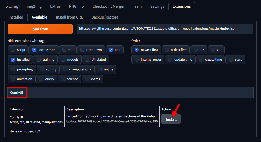Enable the training tag checkbox
Screen dimensions: 261x142
(x=39, y=60)
